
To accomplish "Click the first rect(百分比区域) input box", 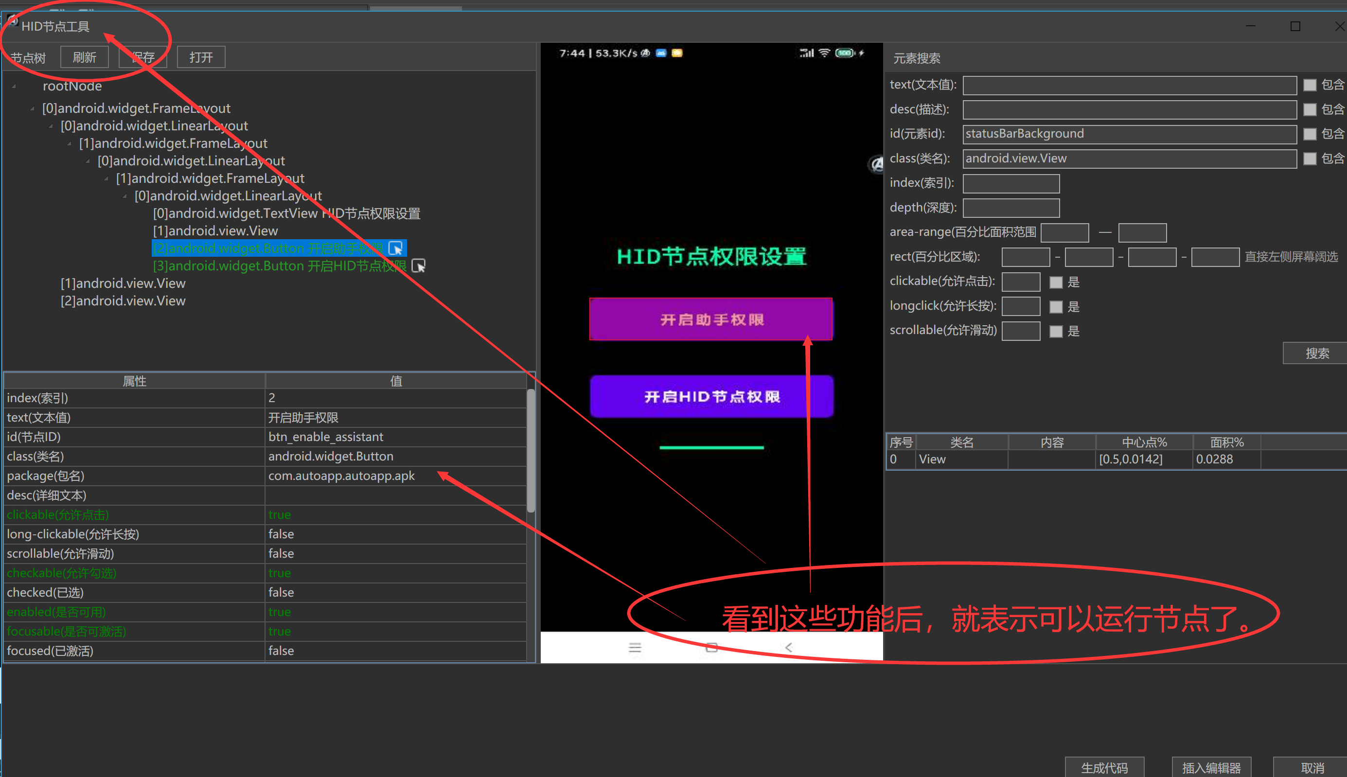I will pyautogui.click(x=1026, y=257).
